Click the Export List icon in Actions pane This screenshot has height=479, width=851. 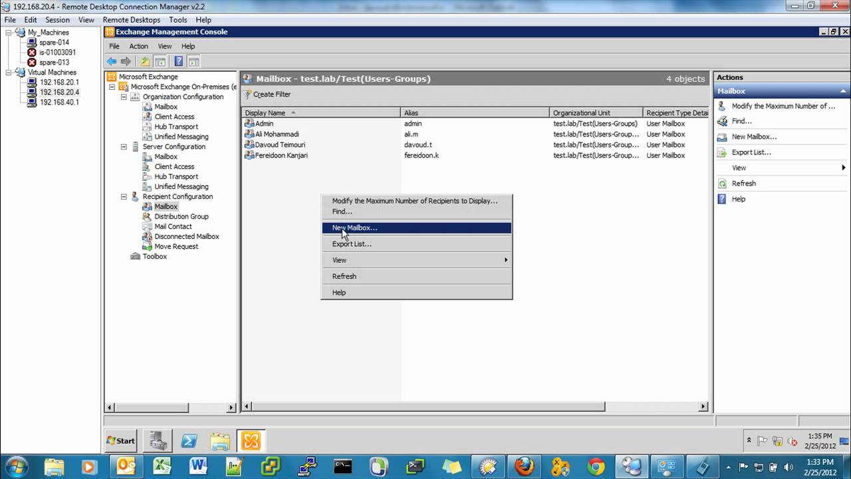click(x=722, y=152)
